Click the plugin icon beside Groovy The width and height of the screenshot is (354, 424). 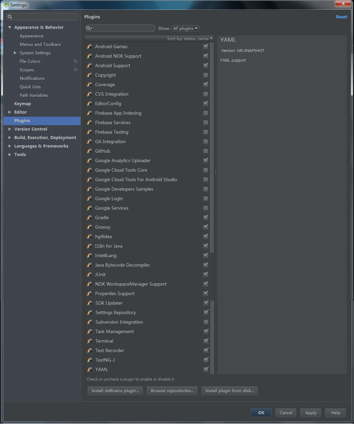click(x=90, y=227)
